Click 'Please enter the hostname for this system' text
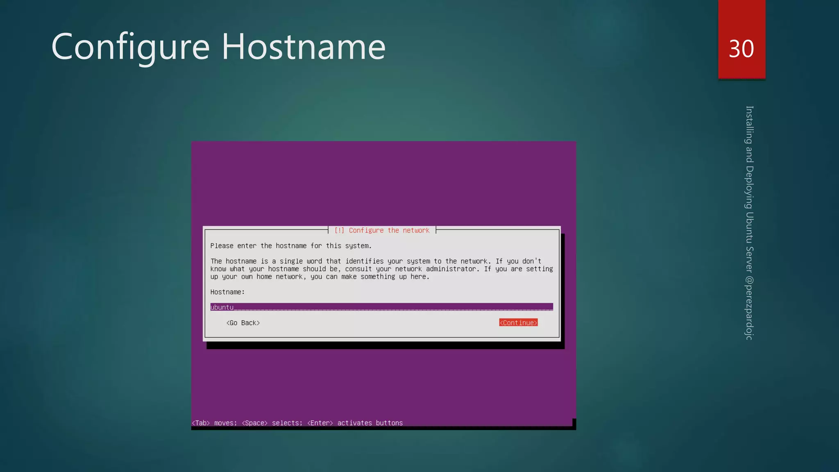Viewport: 839px width, 472px height. click(291, 246)
